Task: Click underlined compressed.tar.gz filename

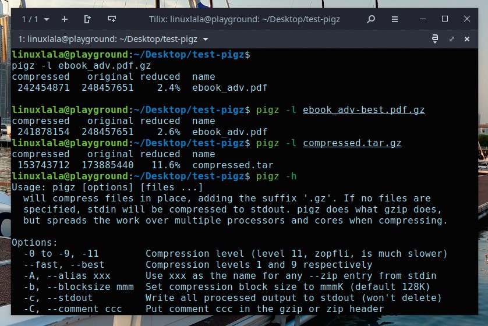Action: (x=352, y=143)
